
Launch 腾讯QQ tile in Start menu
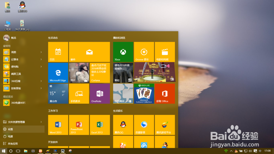123,125
